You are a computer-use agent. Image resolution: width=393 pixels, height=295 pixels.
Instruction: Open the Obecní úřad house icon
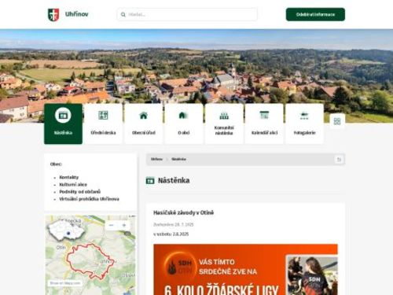coord(144,115)
